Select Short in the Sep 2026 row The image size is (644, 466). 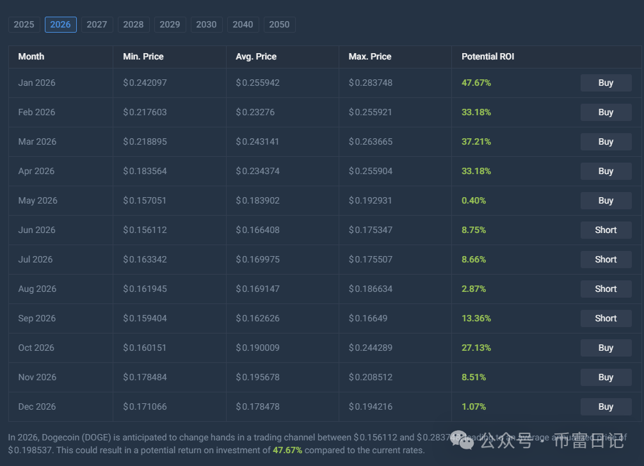coord(606,319)
